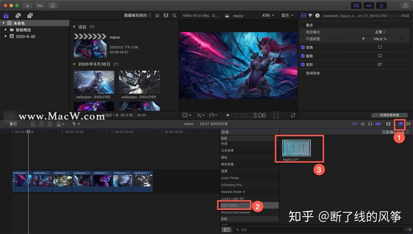Click the share icon at top right

(x=405, y=5)
